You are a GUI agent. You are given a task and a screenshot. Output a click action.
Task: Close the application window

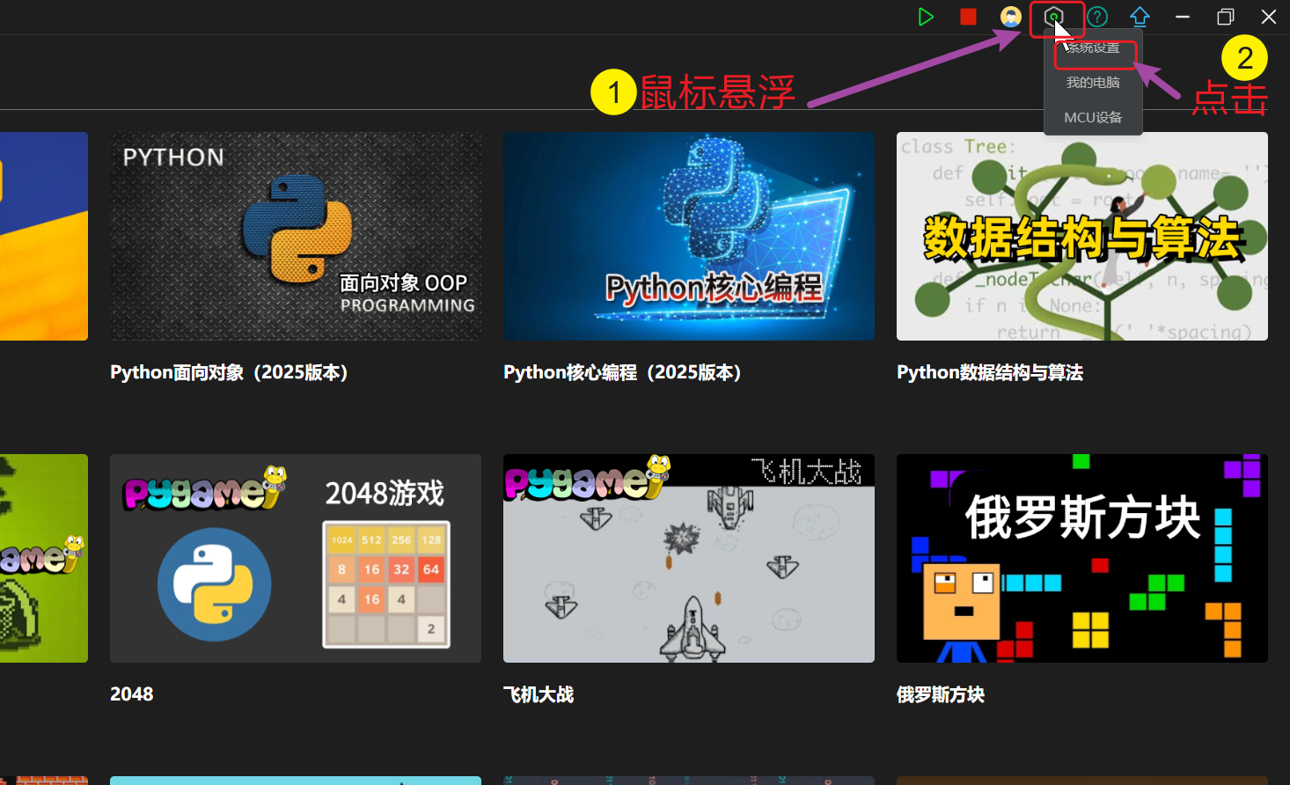point(1269,17)
